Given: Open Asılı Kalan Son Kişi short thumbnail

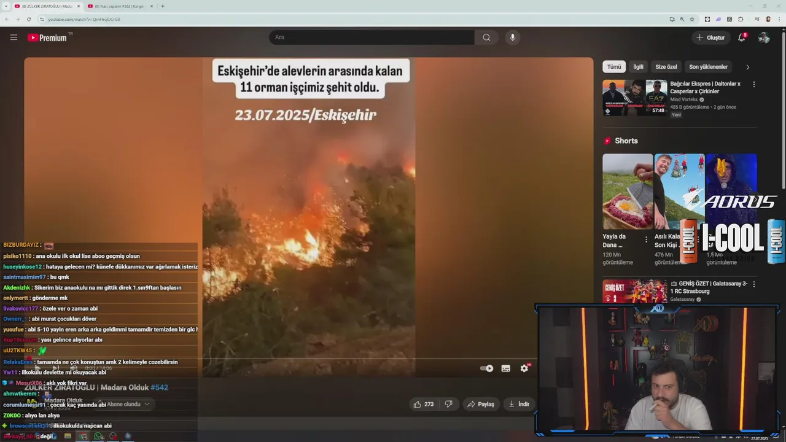Looking at the screenshot, I should pyautogui.click(x=679, y=191).
